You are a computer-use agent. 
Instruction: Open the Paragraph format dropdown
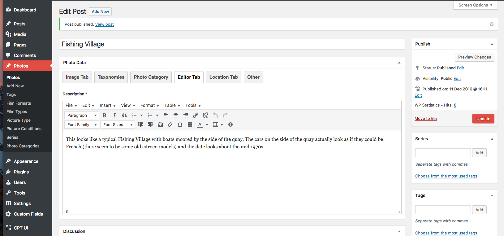82,115
